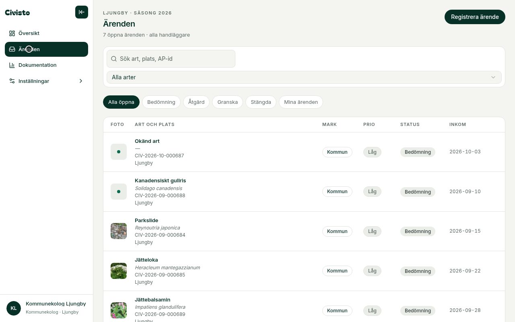Select the Granska filter tab
515x322 pixels.
[x=228, y=102]
